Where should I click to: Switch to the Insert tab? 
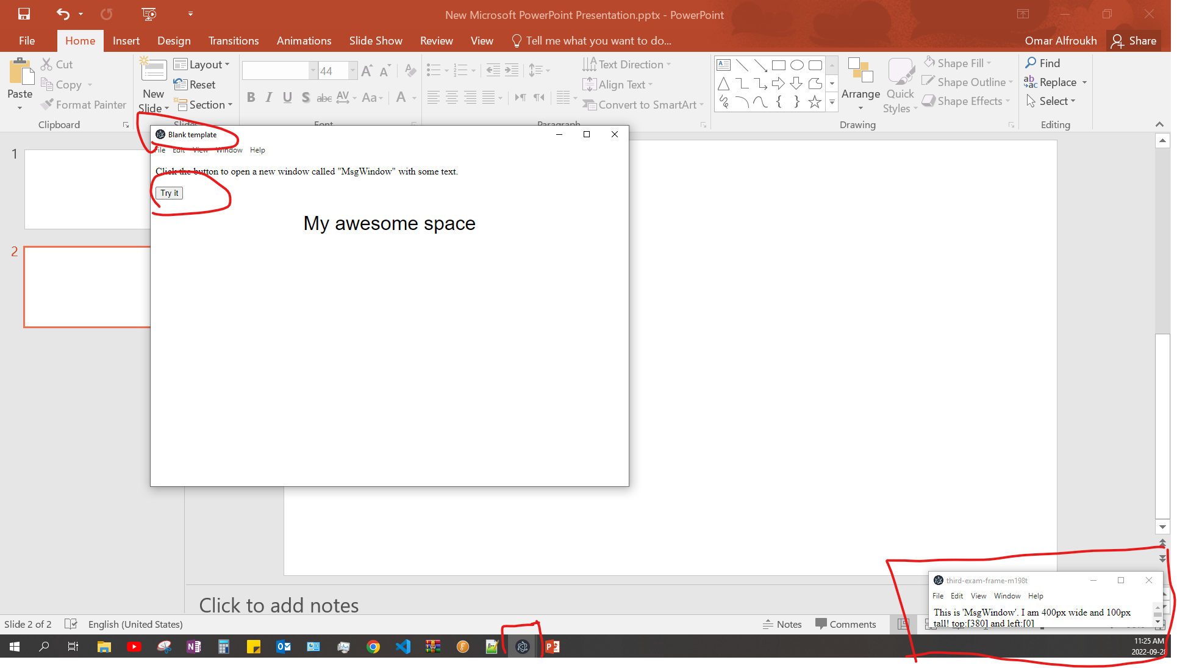click(126, 41)
